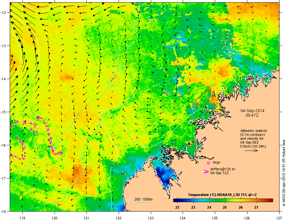Image resolution: width=286 pixels, height=221 pixels.
Task: Click longitude axis label 127
Action: [279, 218]
